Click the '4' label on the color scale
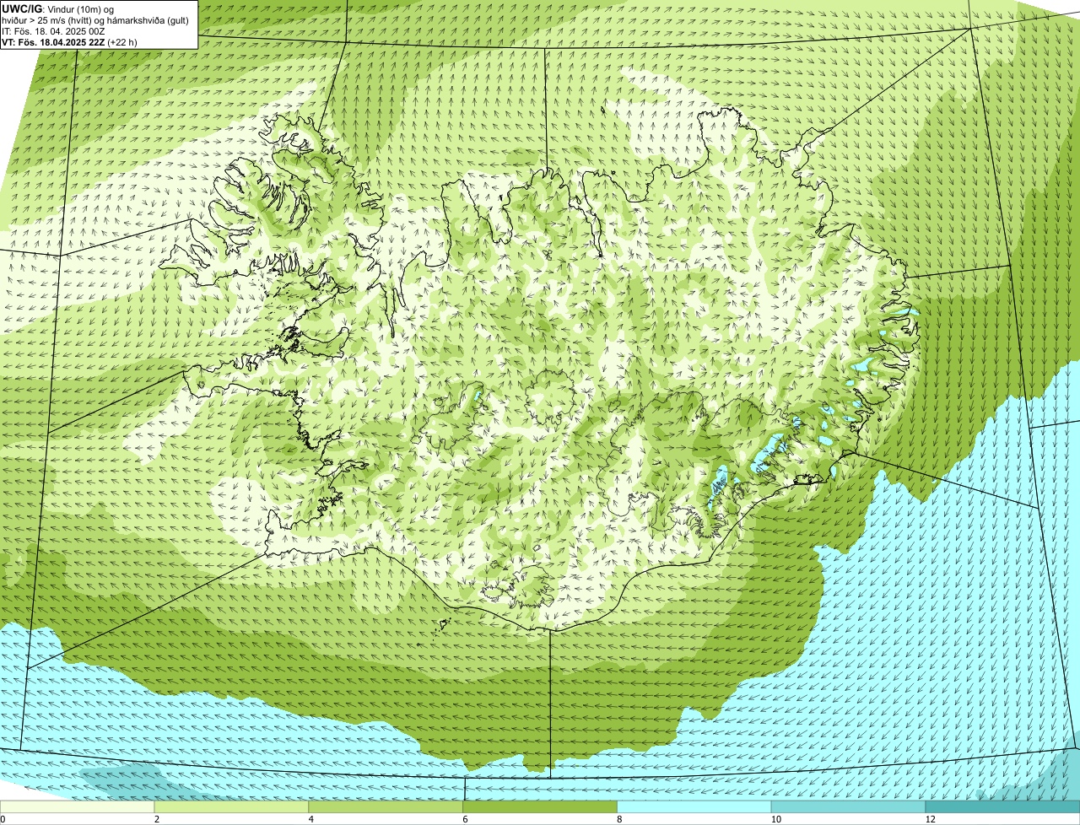1080x825 pixels. click(x=311, y=819)
